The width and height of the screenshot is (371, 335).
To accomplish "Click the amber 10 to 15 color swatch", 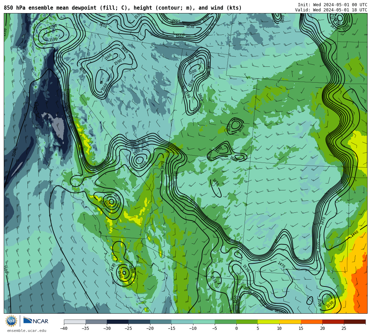I will (x=290, y=322).
